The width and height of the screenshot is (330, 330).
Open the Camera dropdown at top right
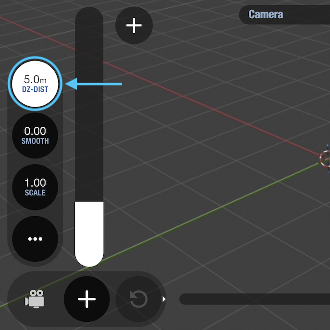pos(284,14)
